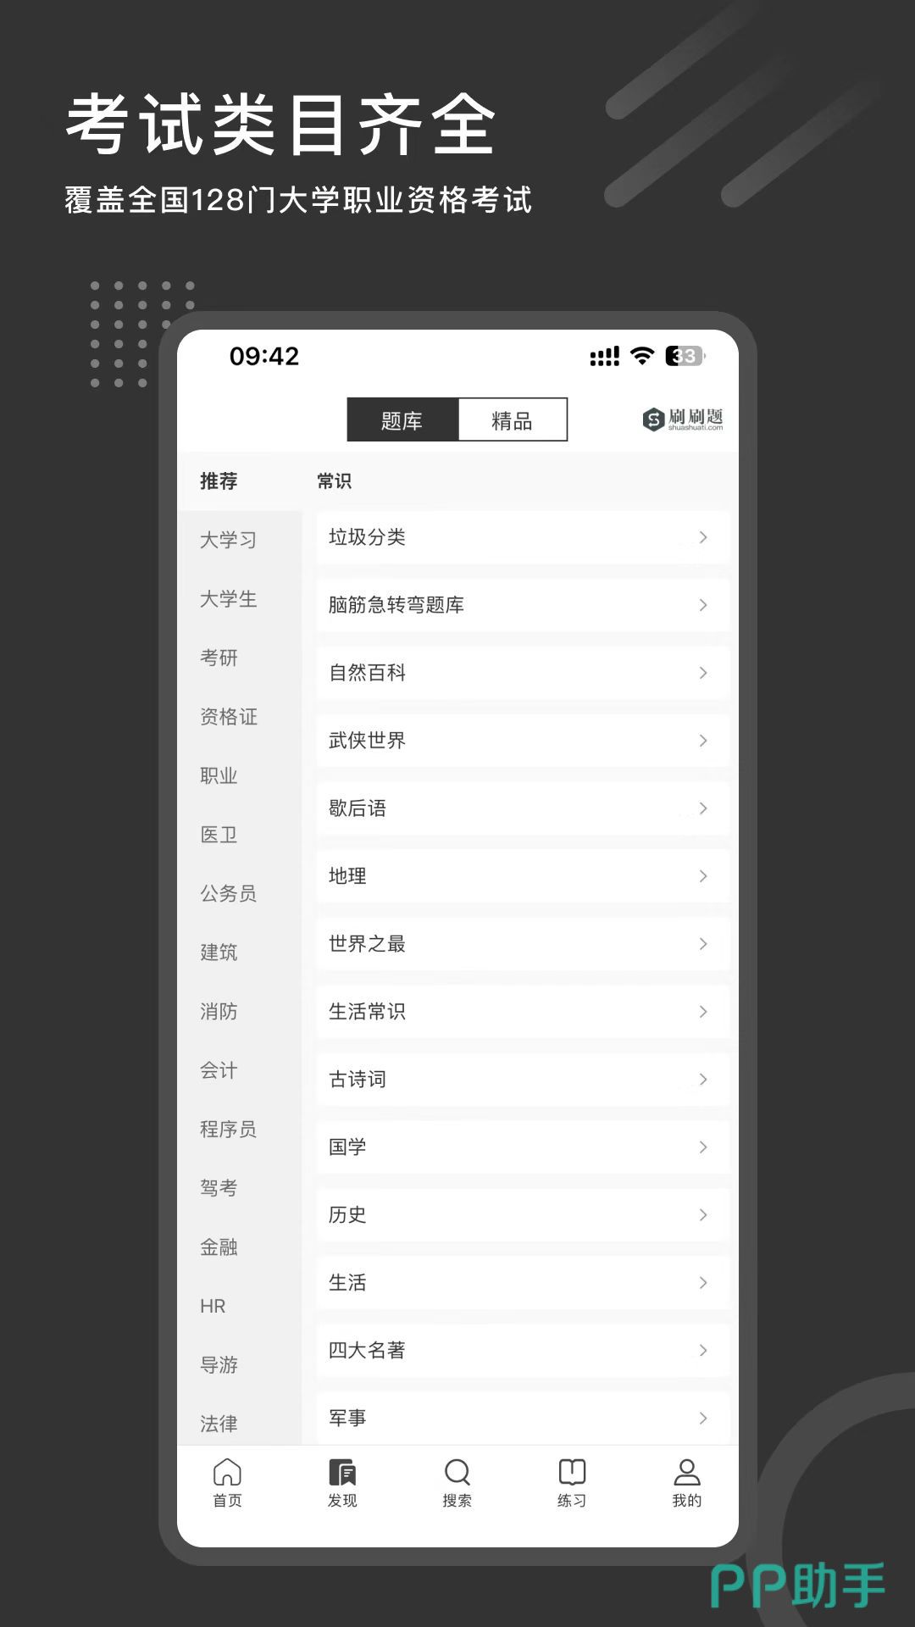915x1627 pixels.
Task: Expand the 武侠世界 row arrow
Action: click(x=702, y=741)
